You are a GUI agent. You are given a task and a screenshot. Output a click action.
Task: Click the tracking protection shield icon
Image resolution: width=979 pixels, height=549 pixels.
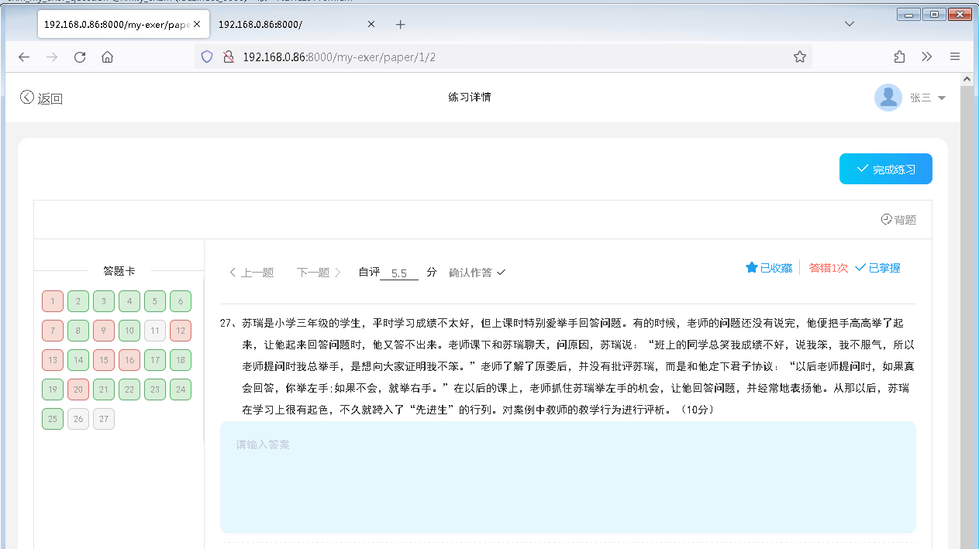[x=206, y=56]
